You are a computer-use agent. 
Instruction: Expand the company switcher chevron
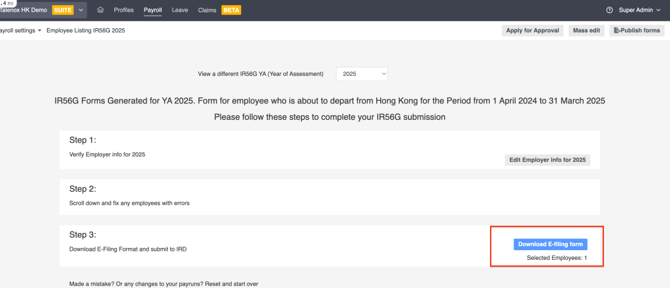tap(80, 10)
